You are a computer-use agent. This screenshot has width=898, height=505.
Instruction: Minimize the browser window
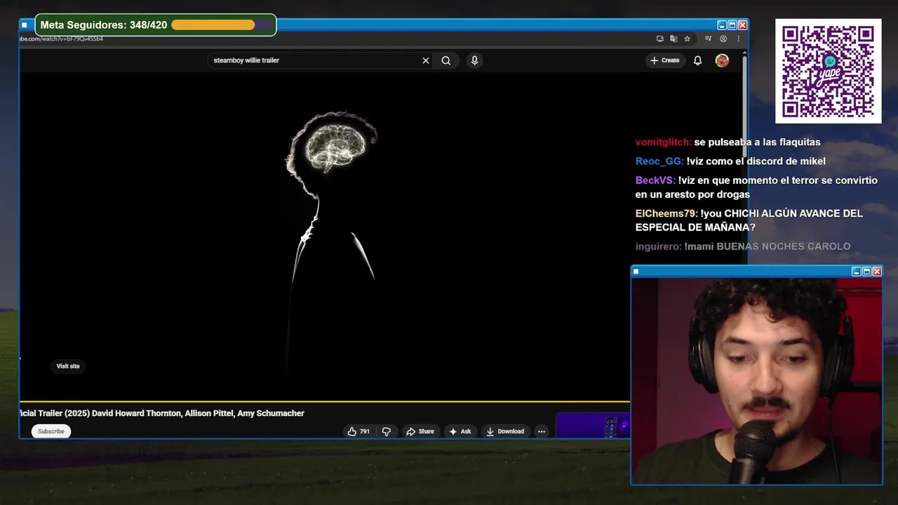[x=721, y=25]
